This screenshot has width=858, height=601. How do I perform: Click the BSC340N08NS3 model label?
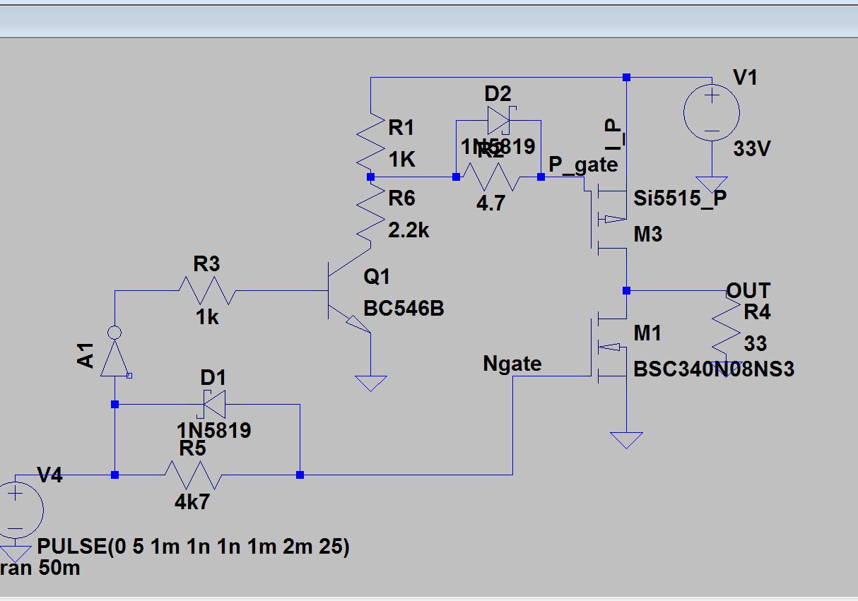pyautogui.click(x=714, y=369)
